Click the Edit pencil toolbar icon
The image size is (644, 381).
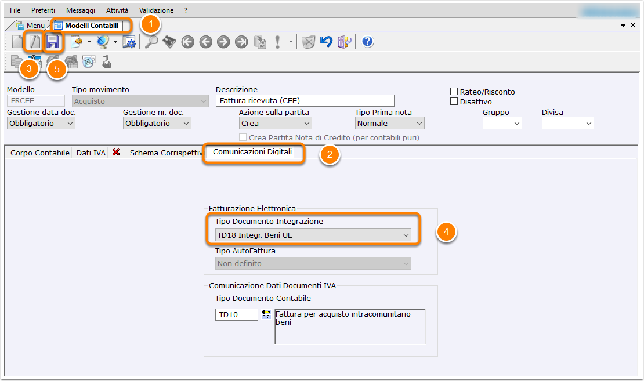34,42
